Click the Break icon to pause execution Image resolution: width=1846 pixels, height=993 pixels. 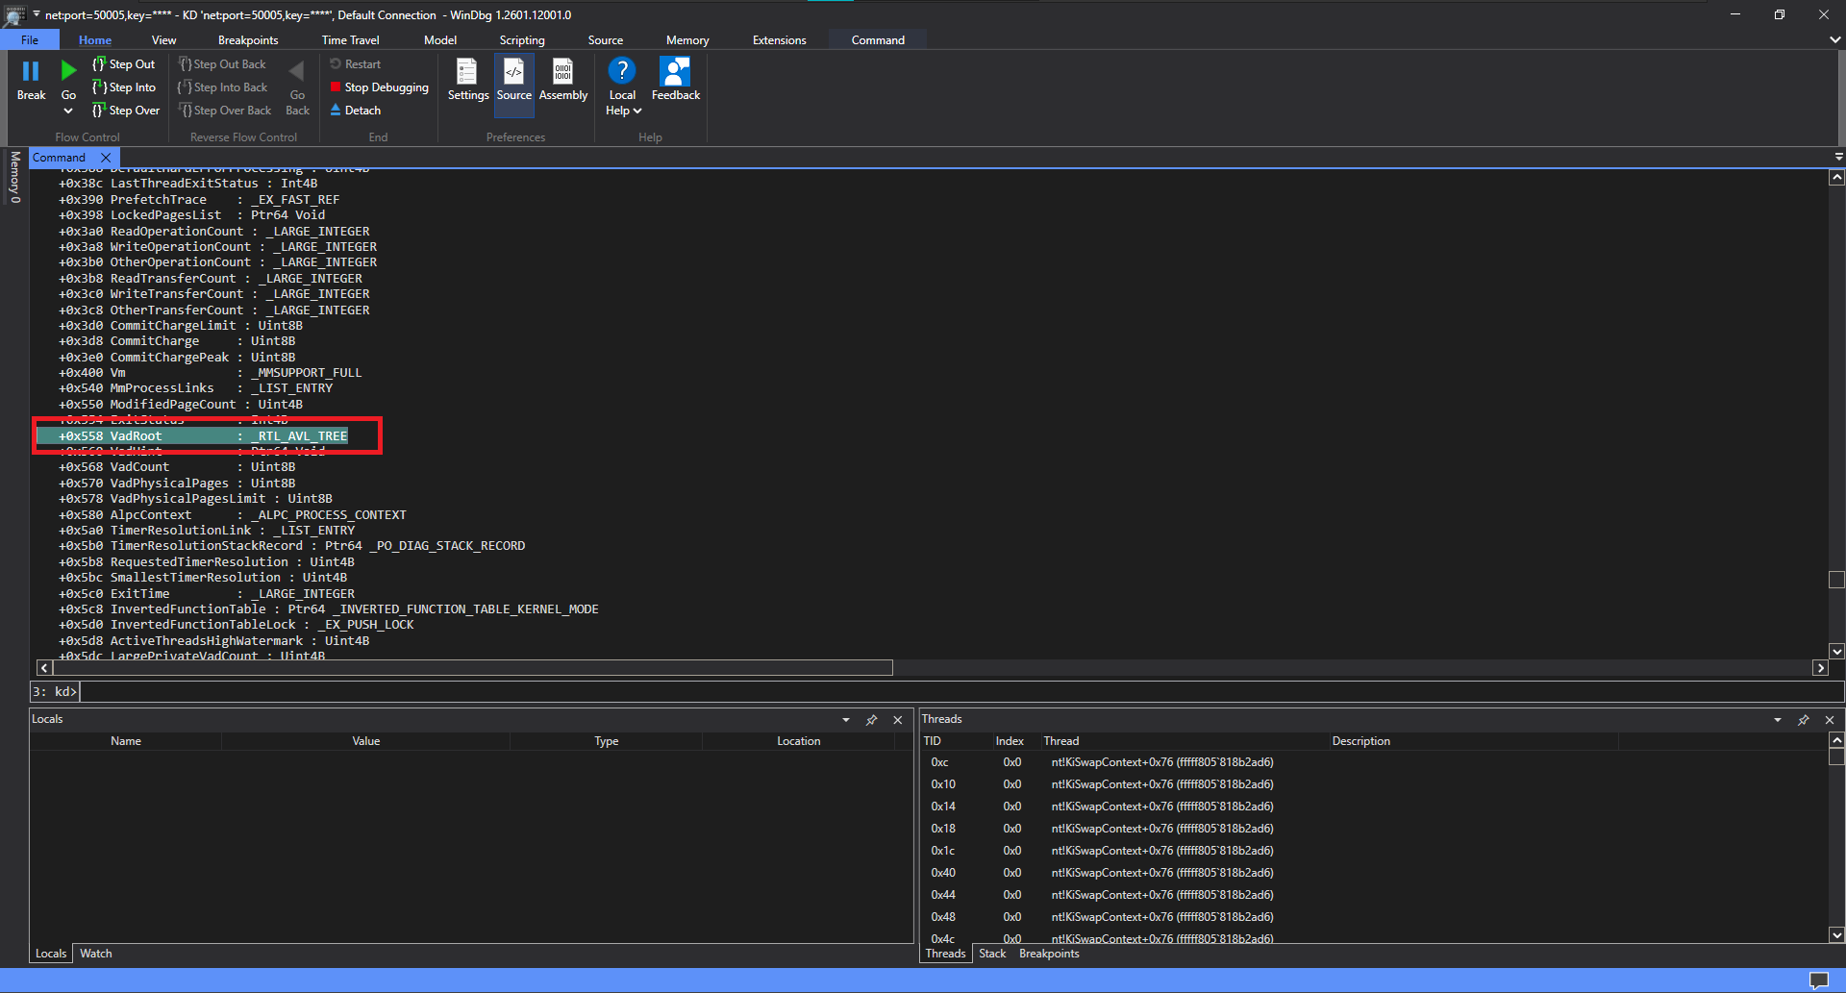click(x=31, y=84)
